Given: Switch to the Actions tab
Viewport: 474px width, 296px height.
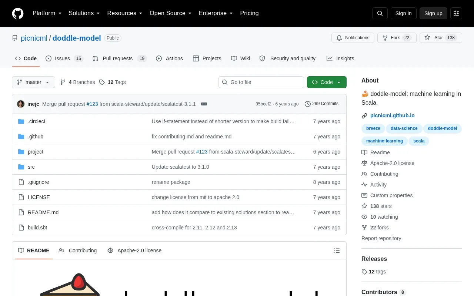Looking at the screenshot, I should click(x=170, y=58).
